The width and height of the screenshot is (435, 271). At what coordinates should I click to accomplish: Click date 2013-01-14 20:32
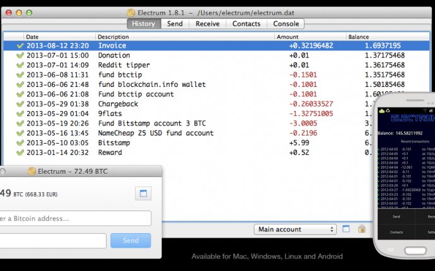(x=58, y=153)
